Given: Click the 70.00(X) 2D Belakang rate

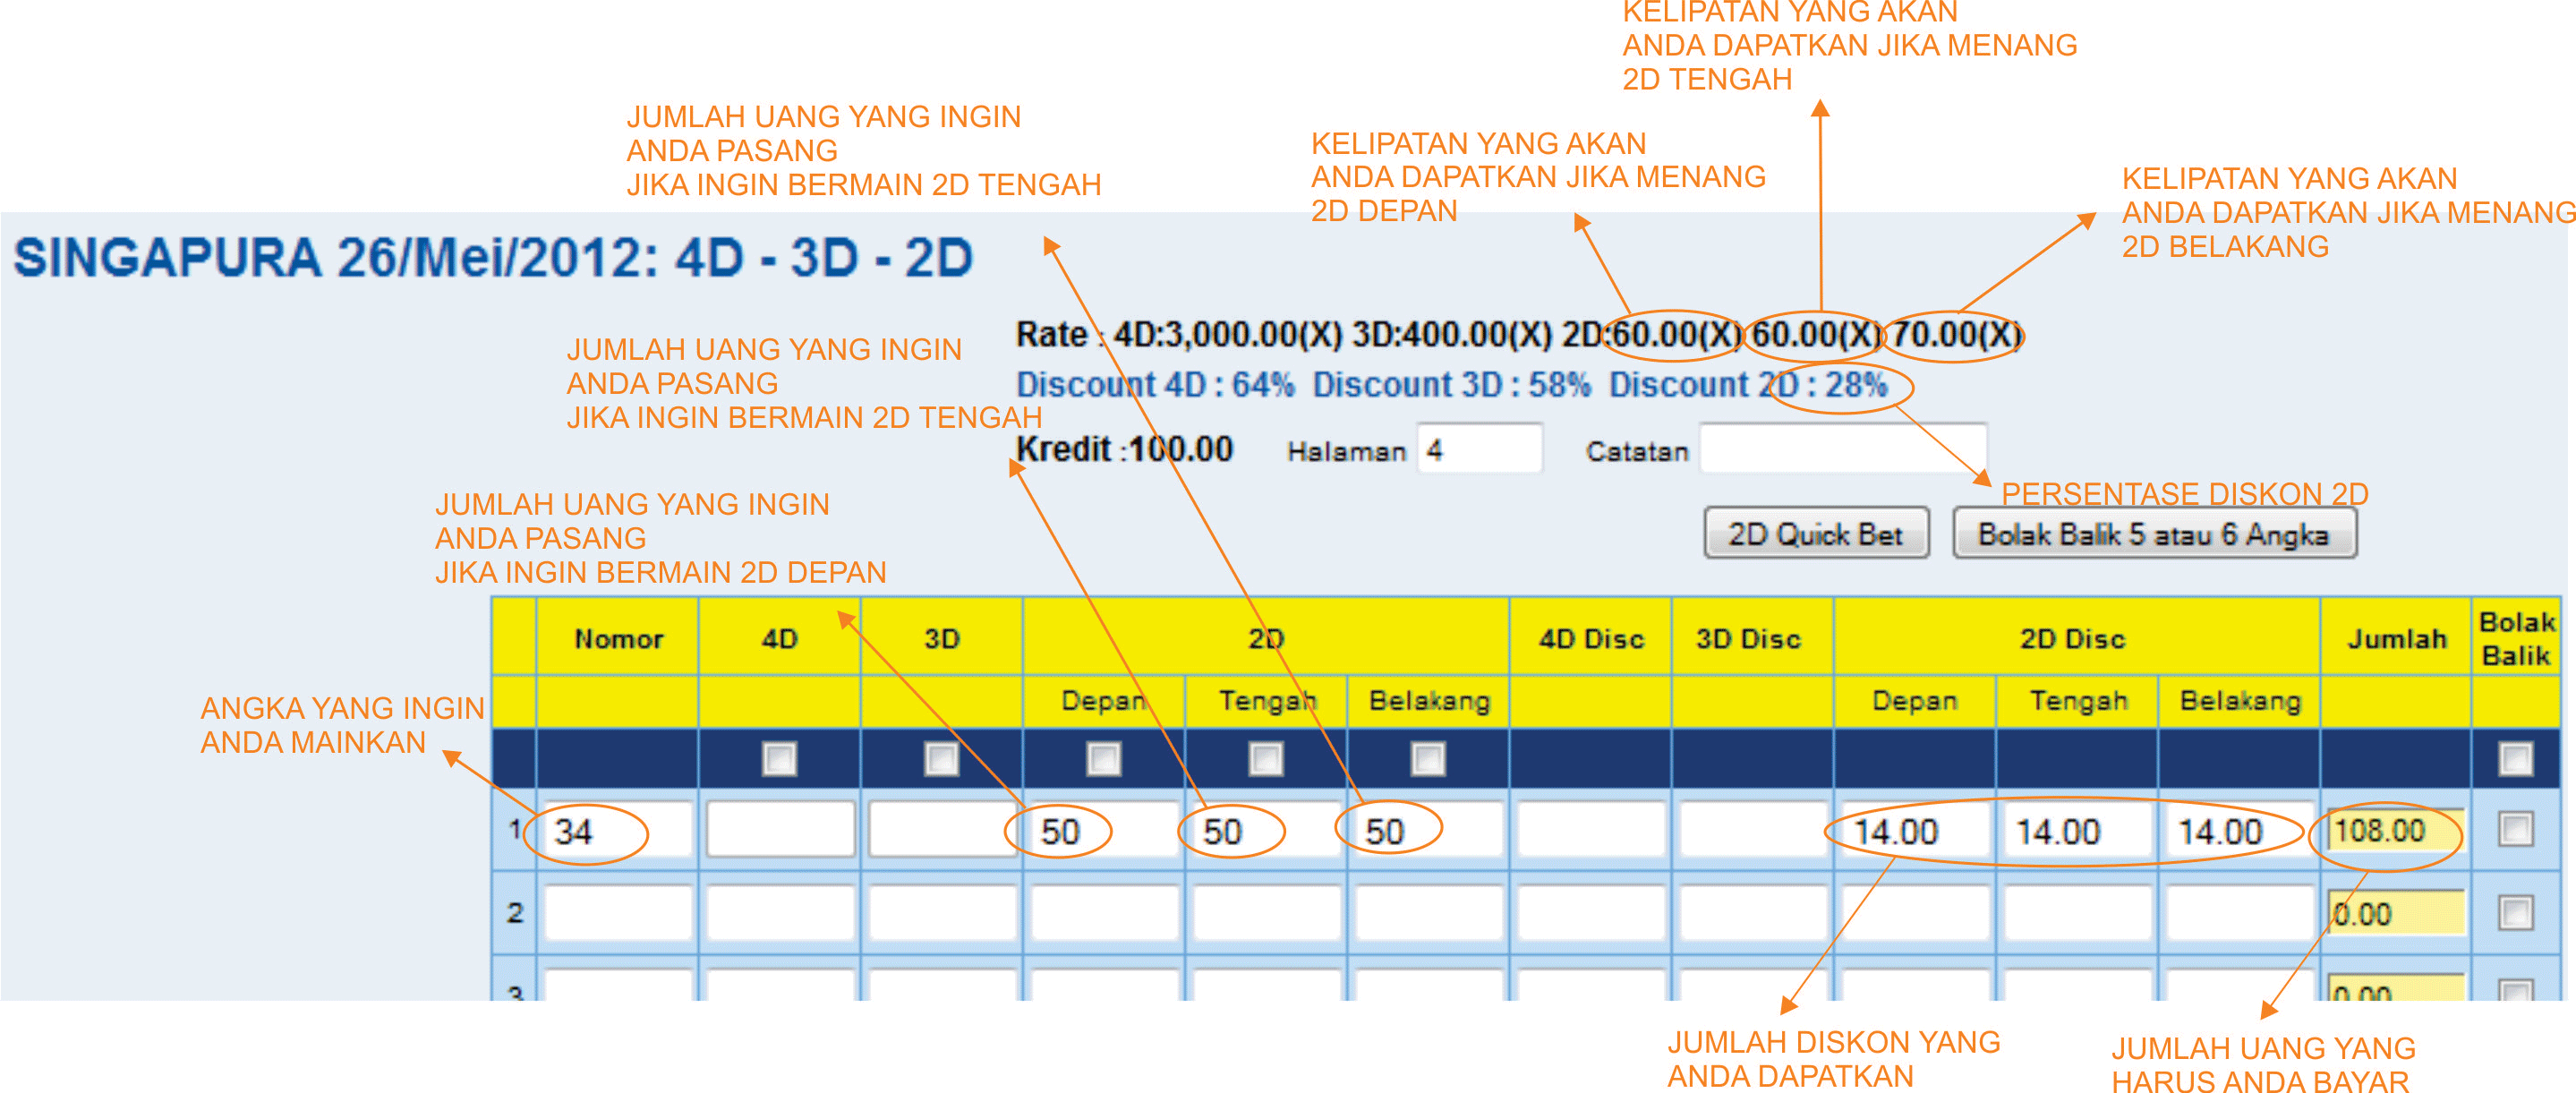Looking at the screenshot, I should pos(1956,334).
